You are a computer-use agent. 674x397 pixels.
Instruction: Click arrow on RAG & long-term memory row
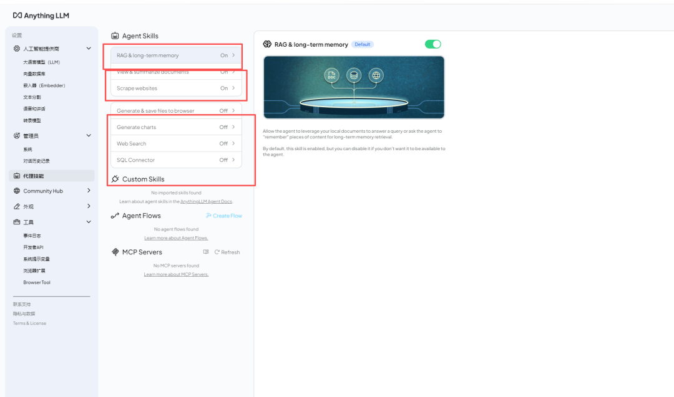pos(233,55)
